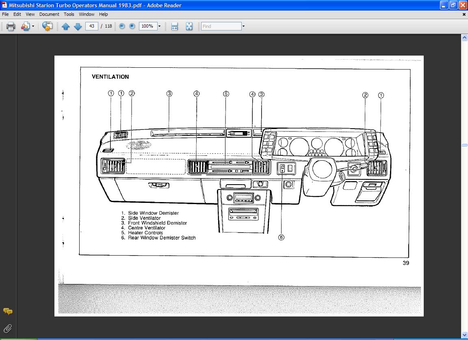Open the Tools menu
This screenshot has height=340, width=468.
[69, 14]
